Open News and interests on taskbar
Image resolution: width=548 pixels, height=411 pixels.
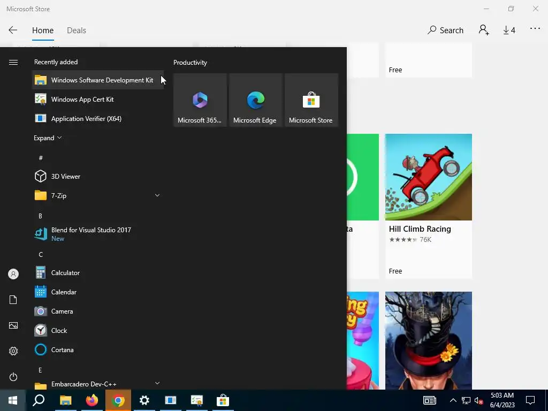pyautogui.click(x=430, y=400)
